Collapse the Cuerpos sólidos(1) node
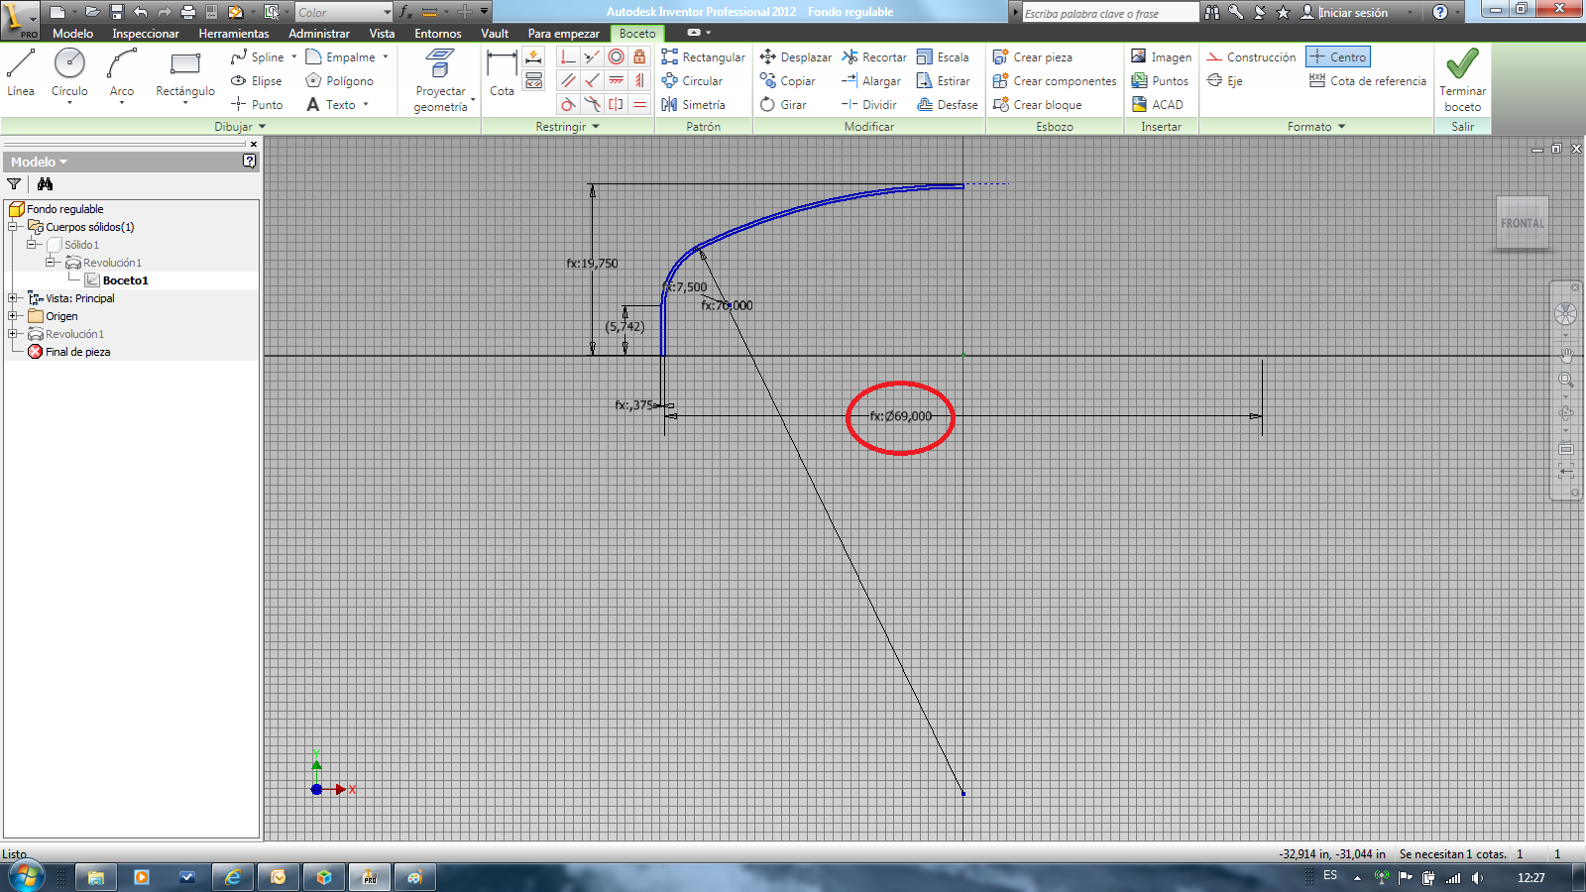The height and width of the screenshot is (892, 1586). [14, 227]
